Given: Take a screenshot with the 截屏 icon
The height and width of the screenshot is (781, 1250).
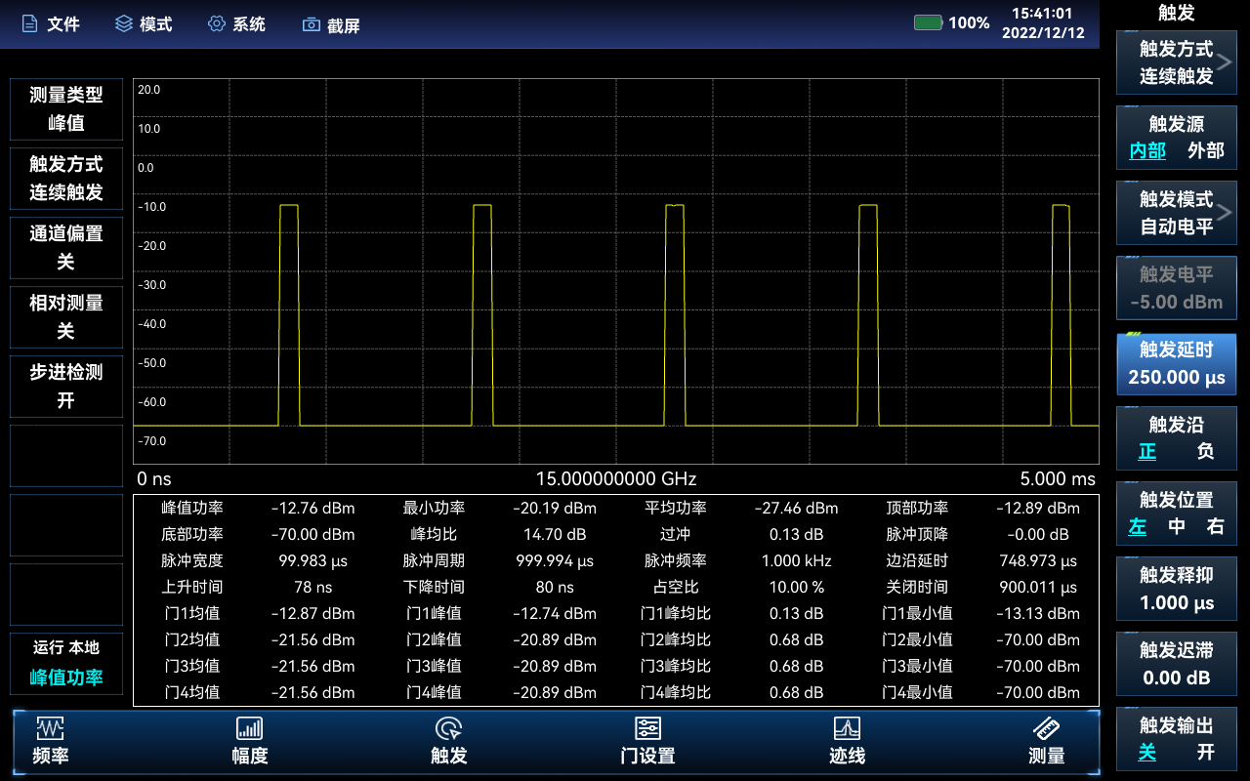Looking at the screenshot, I should (x=331, y=23).
